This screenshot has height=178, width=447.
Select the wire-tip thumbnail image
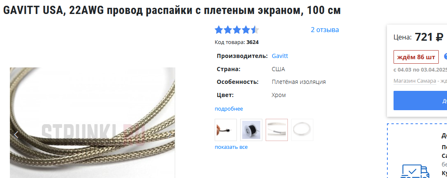(226, 130)
